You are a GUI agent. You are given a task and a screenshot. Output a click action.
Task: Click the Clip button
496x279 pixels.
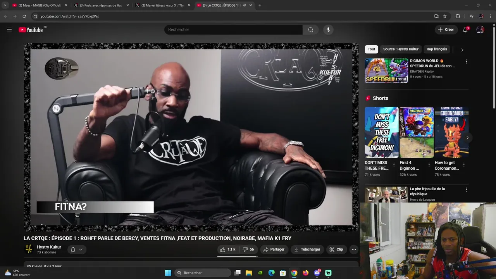[336, 250]
